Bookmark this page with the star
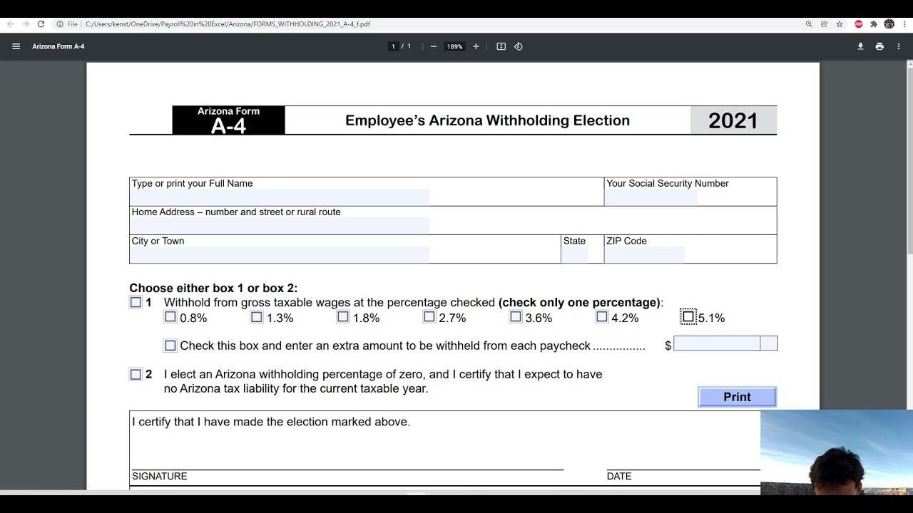913x513 pixels. 840,24
